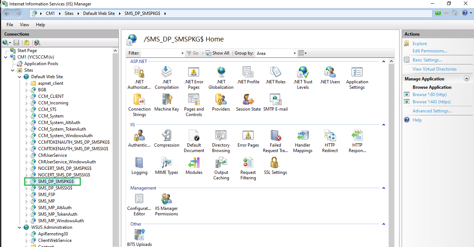Collapse the Sites tree node
The width and height of the screenshot is (474, 247).
pos(13,70)
